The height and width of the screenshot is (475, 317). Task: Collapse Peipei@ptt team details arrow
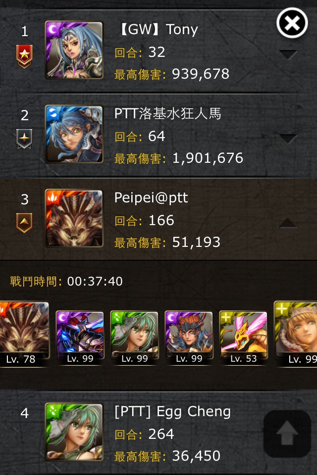coord(288,223)
